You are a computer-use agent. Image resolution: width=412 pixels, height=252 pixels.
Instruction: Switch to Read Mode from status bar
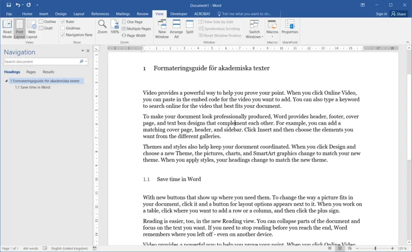click(x=330, y=248)
